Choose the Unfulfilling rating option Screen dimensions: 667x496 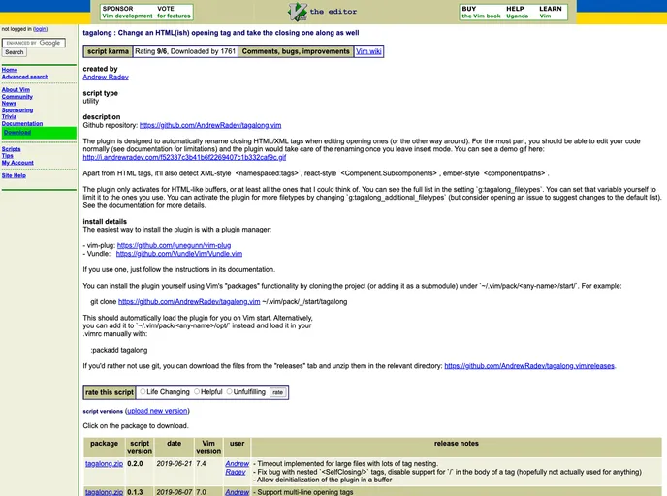(231, 392)
